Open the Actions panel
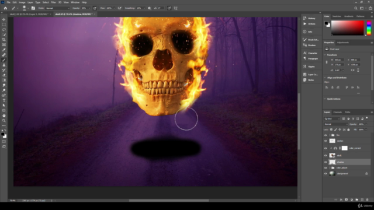The height and width of the screenshot is (210, 374). click(309, 24)
